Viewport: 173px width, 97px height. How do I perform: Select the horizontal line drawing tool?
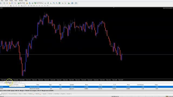pos(5,6)
